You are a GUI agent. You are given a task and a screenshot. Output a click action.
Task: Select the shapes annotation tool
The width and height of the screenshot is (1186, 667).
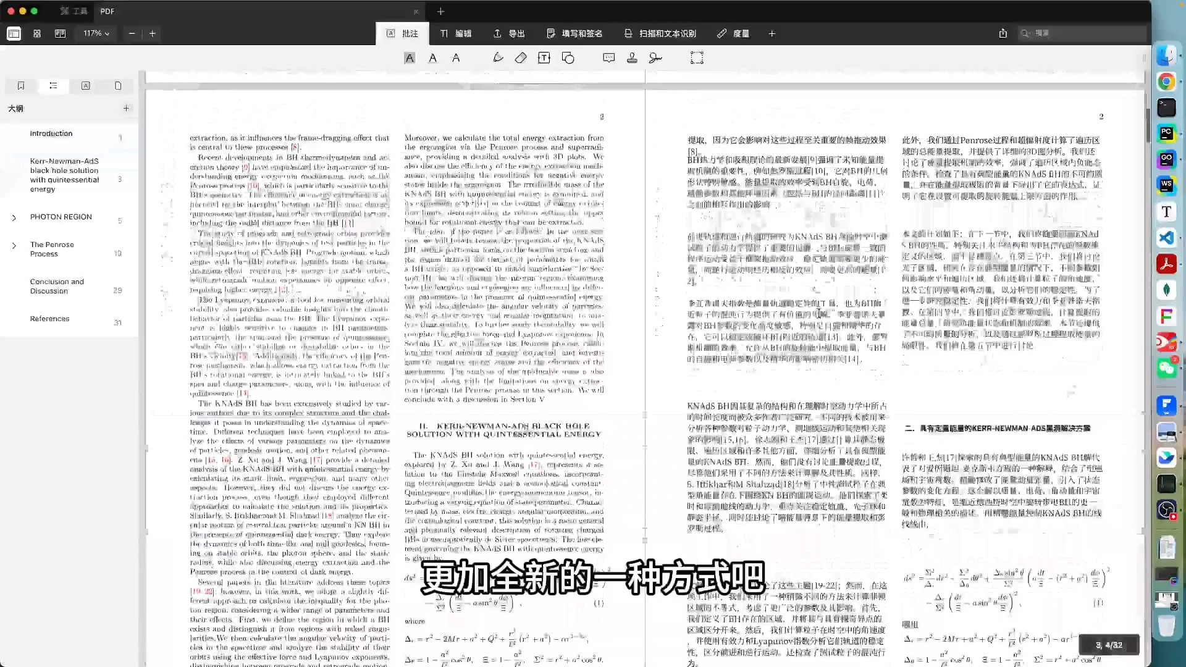pos(568,57)
